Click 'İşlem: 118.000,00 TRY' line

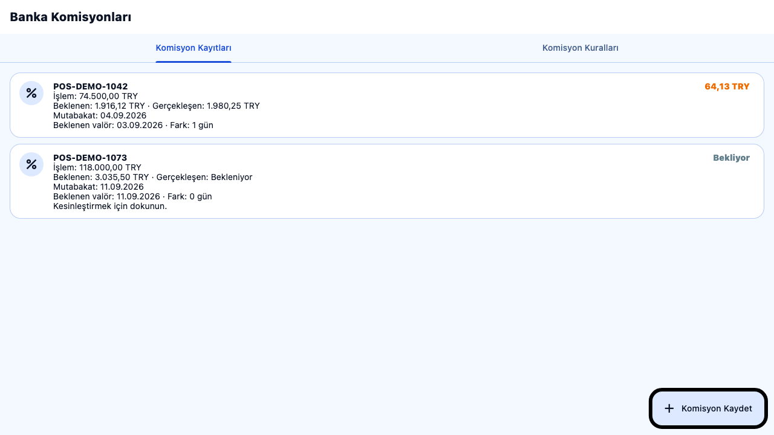[x=97, y=167]
